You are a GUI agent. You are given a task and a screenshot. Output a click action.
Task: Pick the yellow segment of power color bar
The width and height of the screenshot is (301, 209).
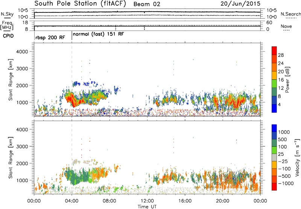(x=274, y=75)
